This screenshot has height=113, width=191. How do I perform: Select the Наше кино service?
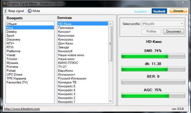click(x=83, y=59)
